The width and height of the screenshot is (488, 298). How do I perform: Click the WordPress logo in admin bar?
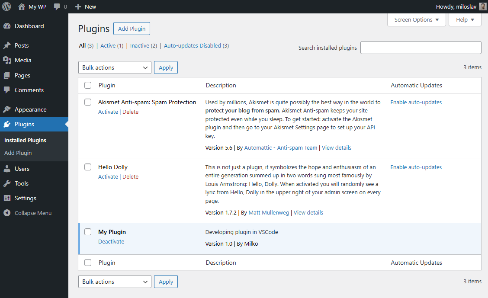(6, 6)
